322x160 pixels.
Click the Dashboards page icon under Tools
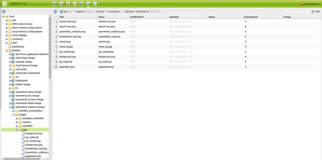(9, 47)
